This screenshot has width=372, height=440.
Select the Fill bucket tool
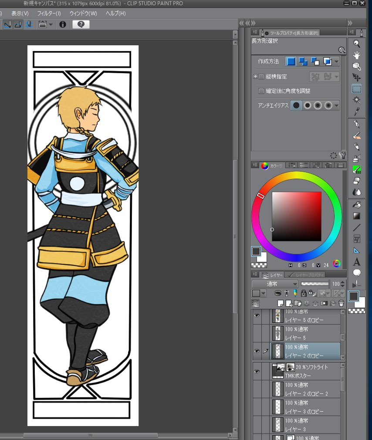[x=357, y=204]
